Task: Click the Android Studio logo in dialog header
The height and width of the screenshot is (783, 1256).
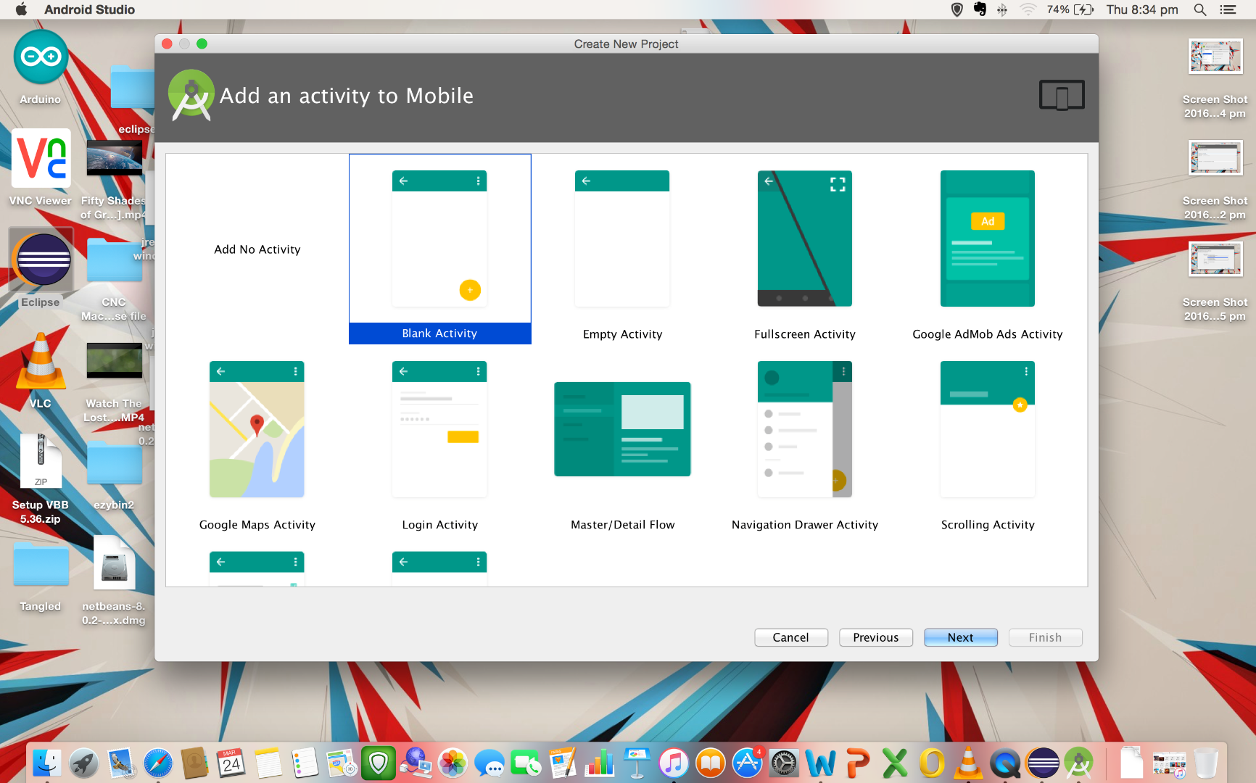Action: [x=191, y=95]
